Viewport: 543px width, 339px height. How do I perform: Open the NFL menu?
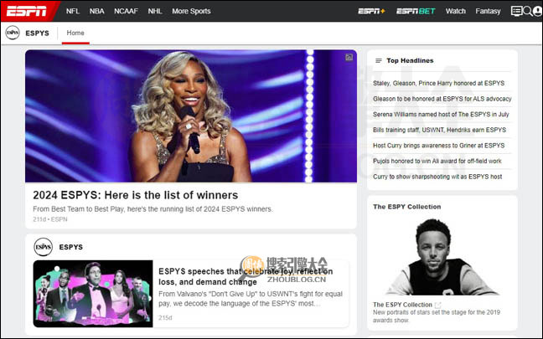[x=73, y=11]
